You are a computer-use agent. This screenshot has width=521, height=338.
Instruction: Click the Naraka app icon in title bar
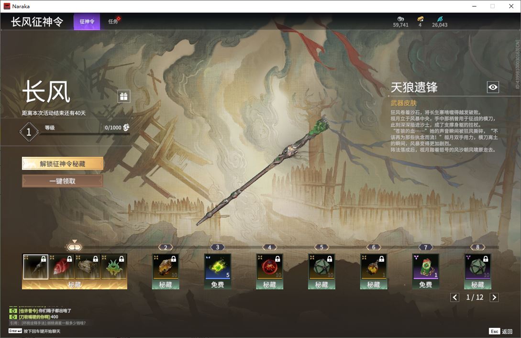7,6
